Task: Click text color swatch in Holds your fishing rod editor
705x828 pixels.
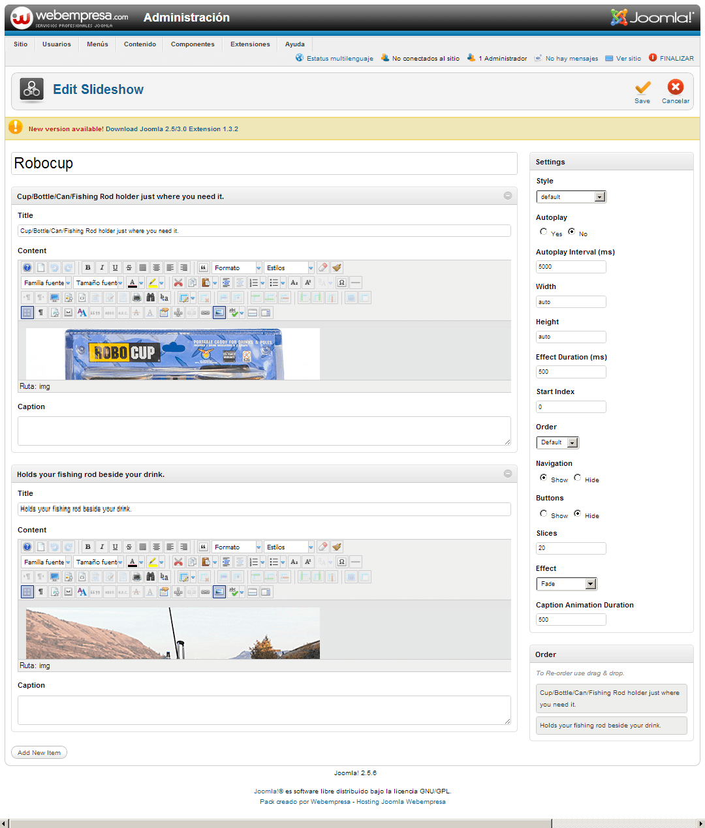Action: (x=133, y=562)
